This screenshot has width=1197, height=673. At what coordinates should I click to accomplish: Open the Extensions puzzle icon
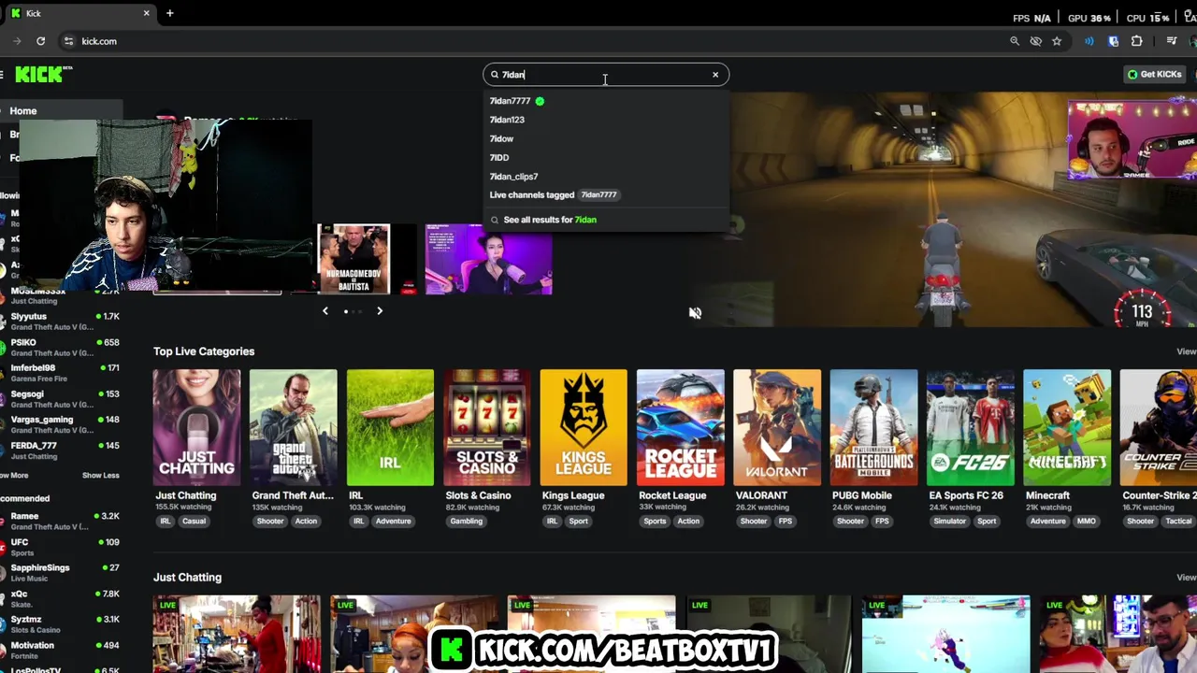tap(1137, 41)
